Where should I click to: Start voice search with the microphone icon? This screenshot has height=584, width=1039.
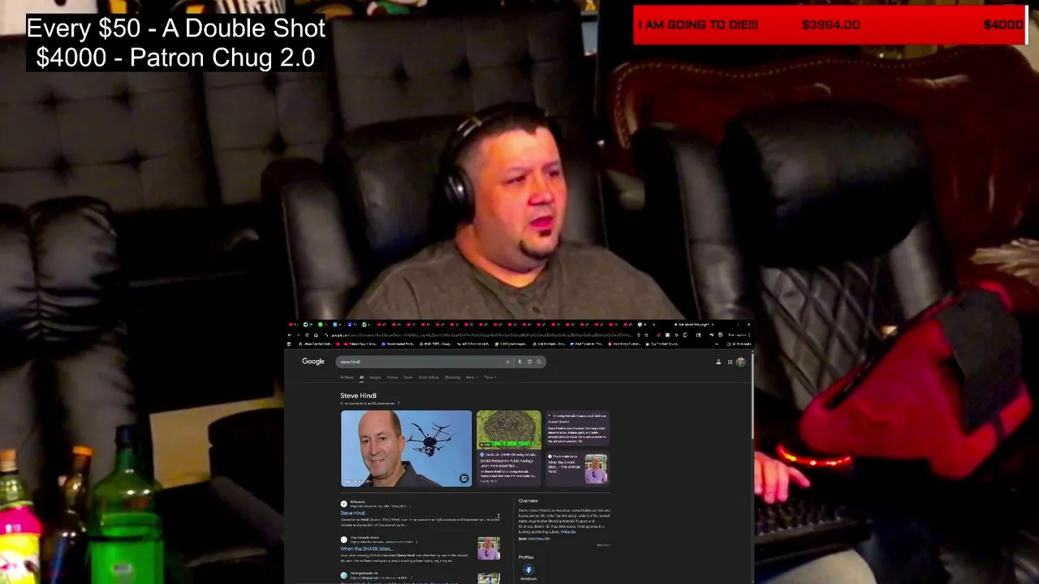(x=519, y=362)
